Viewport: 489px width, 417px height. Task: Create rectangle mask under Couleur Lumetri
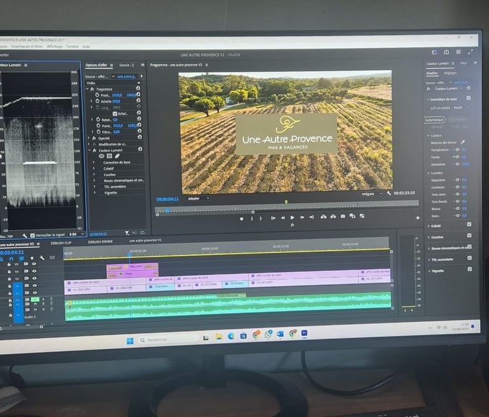tap(110, 156)
